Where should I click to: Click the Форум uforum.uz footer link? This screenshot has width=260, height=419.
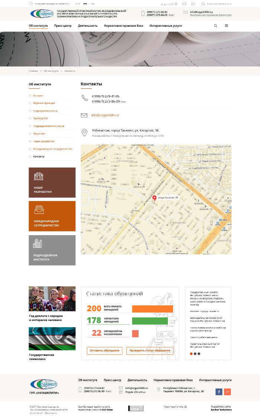coord(136,392)
